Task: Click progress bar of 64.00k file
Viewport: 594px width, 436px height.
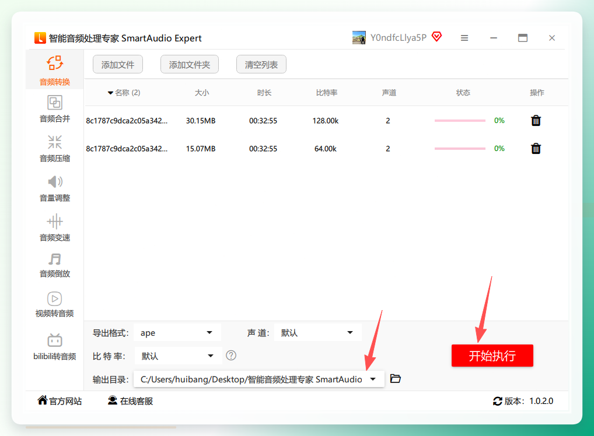Action: [460, 149]
